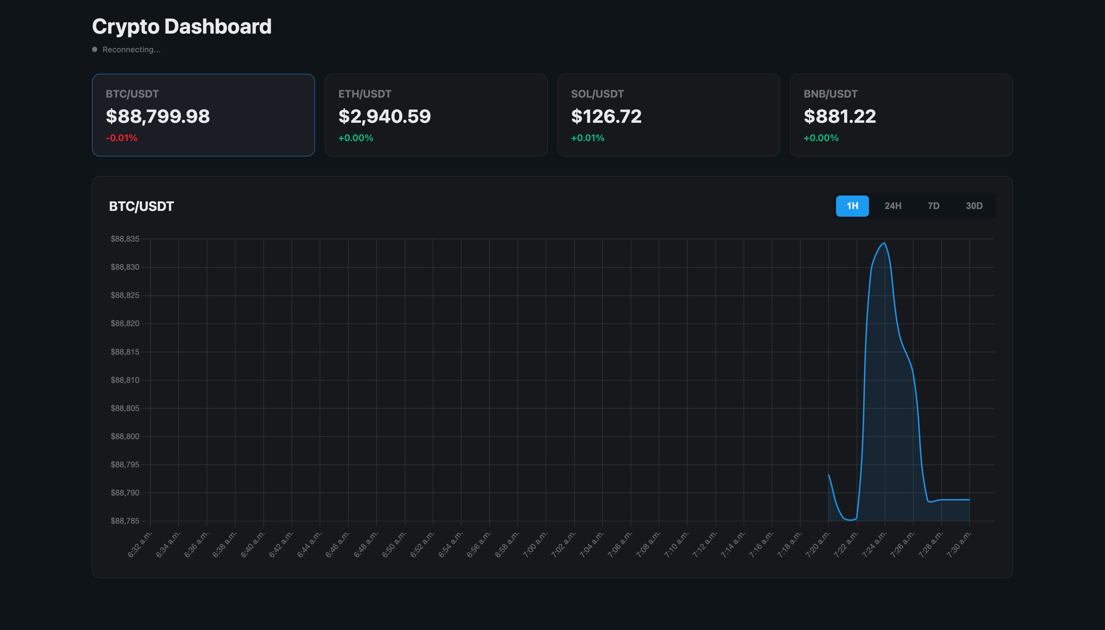1105x630 pixels.
Task: Switch chart to 24H timeframe
Action: click(893, 206)
